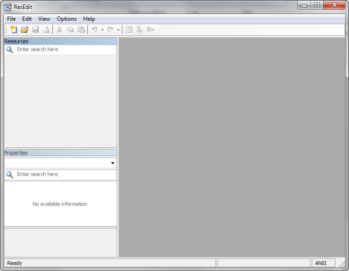This screenshot has height=271, width=349.
Task: Open the Help menu
Action: tap(89, 19)
